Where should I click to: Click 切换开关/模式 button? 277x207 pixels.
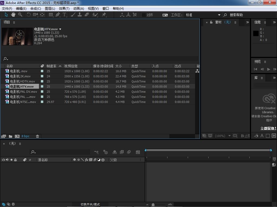click(x=90, y=204)
